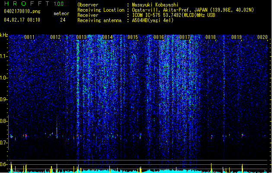Click the observer name Masayuki Kobayashi

click(155, 5)
